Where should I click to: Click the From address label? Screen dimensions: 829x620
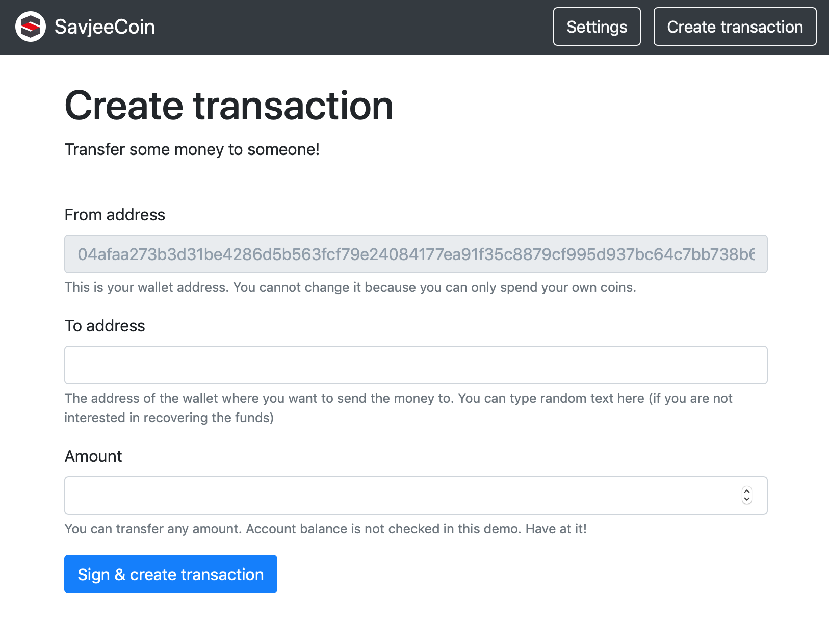click(115, 215)
